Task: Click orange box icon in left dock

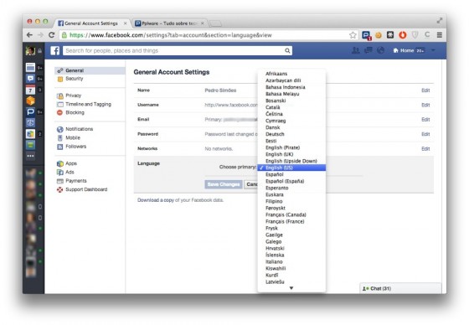Action: (x=30, y=101)
